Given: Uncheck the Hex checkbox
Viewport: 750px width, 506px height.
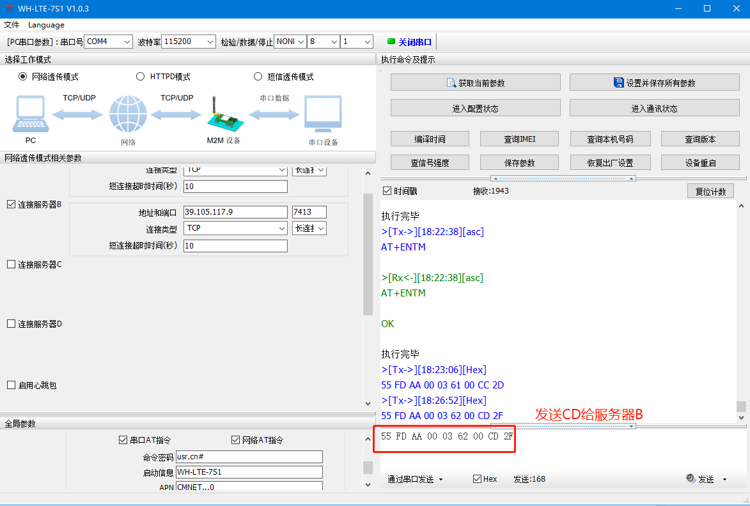Looking at the screenshot, I should pos(477,479).
